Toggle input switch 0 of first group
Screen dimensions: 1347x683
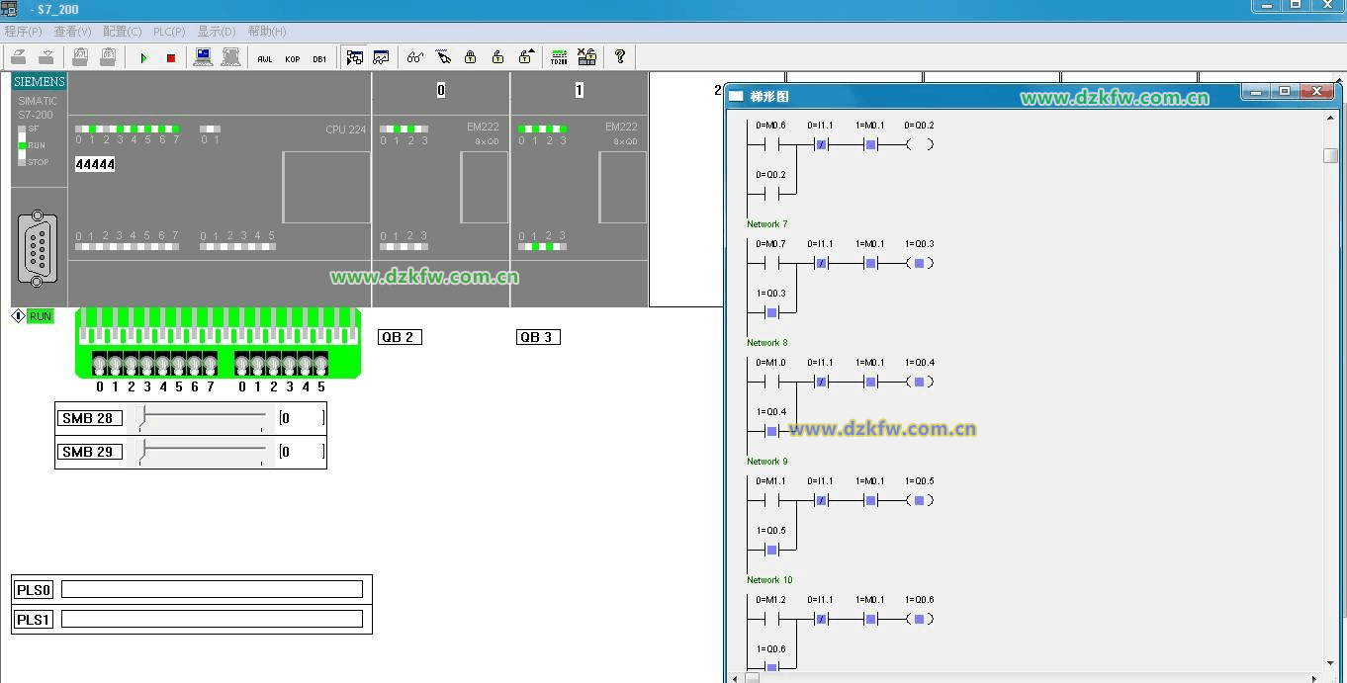(x=99, y=365)
